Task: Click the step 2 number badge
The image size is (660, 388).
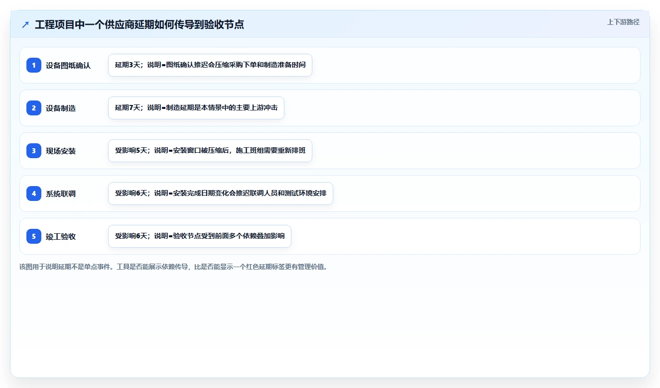Action: [34, 108]
